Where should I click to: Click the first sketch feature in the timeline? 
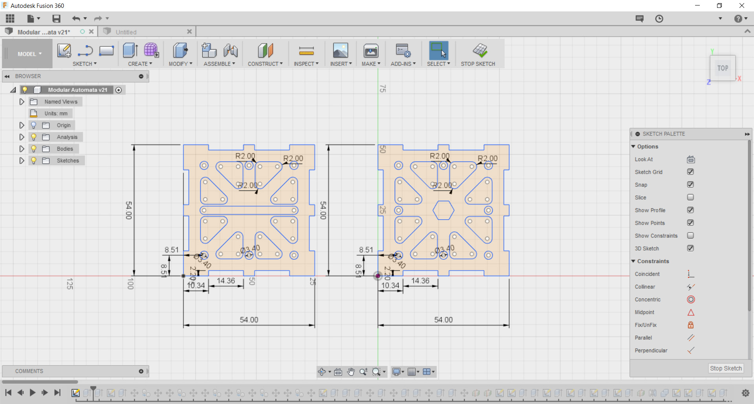tap(76, 393)
